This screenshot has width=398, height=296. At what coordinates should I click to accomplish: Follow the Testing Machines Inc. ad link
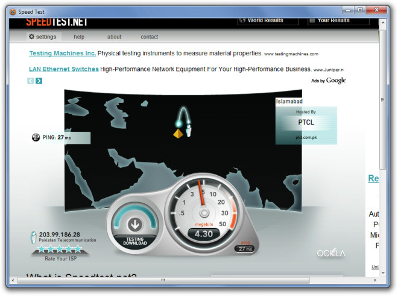coord(63,54)
